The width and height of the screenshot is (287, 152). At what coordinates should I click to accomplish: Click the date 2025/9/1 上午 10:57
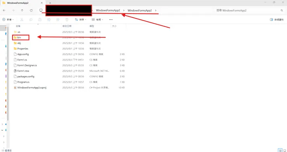pyautogui.click(x=73, y=82)
